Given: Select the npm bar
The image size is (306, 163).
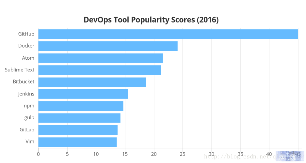Looking at the screenshot, I should pos(81,106).
